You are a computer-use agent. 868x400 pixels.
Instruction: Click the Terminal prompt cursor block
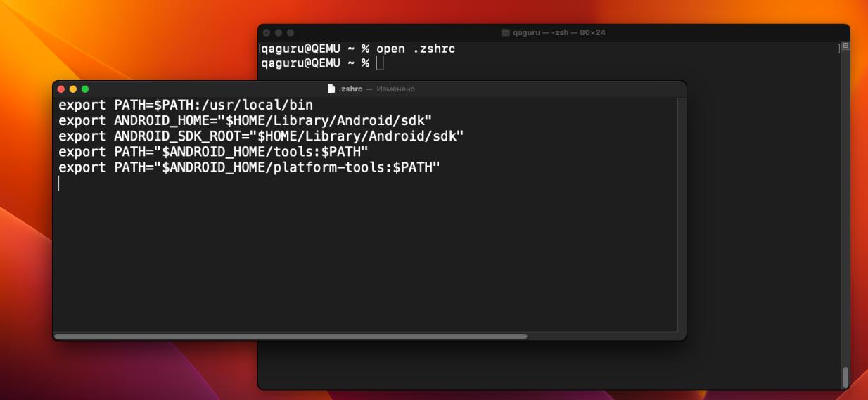[x=380, y=64]
